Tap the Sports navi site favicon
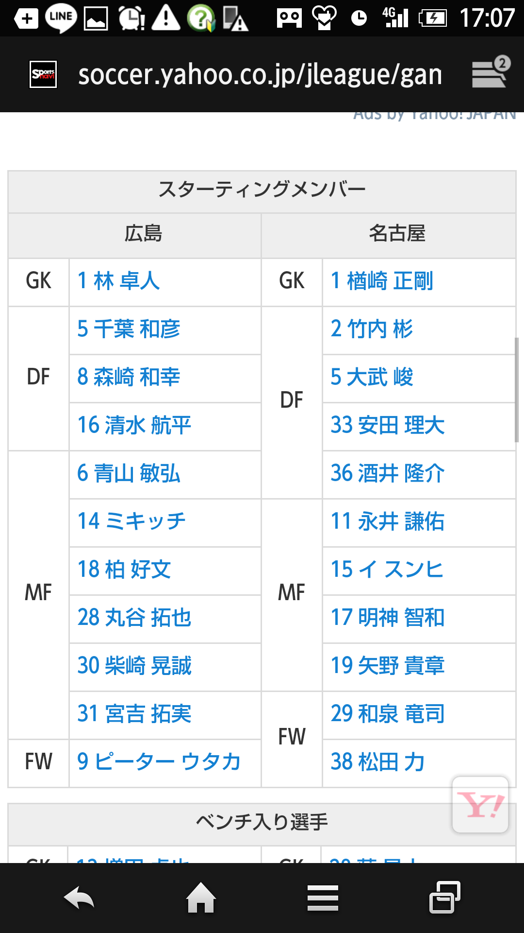This screenshot has height=933, width=524. click(x=43, y=74)
